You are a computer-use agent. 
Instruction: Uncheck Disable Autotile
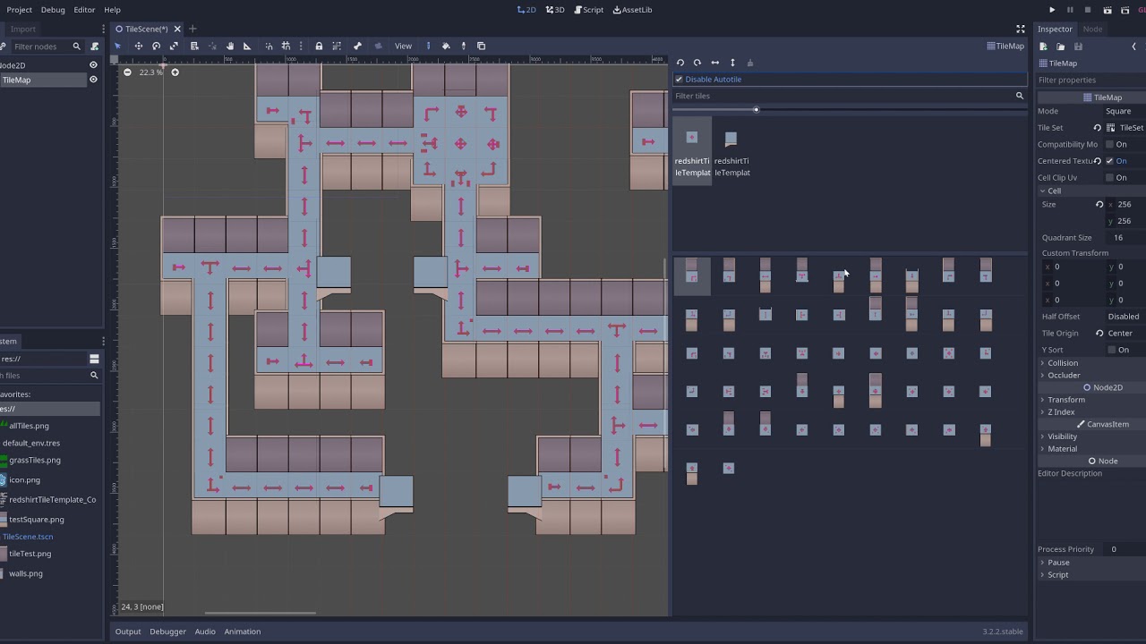point(679,80)
